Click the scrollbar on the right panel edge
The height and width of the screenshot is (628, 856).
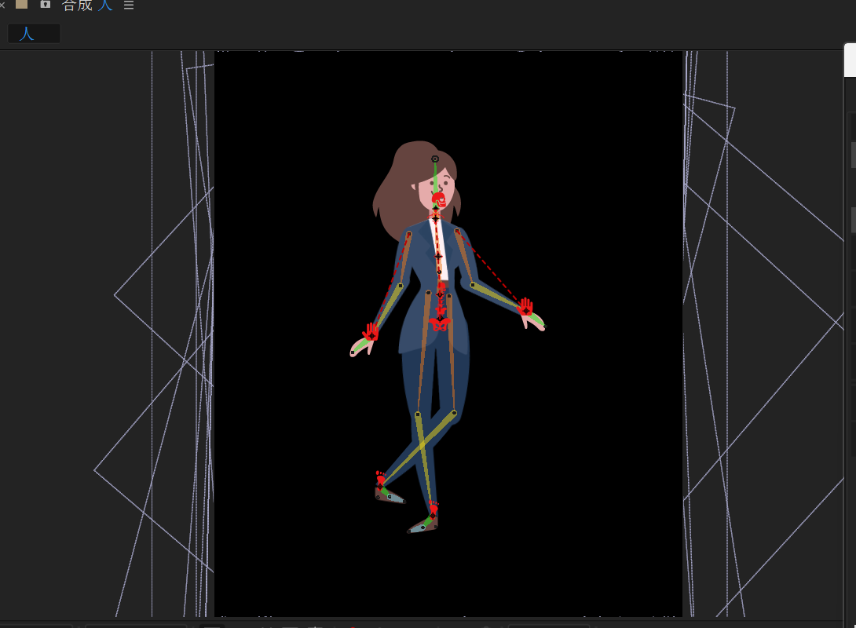(853, 155)
